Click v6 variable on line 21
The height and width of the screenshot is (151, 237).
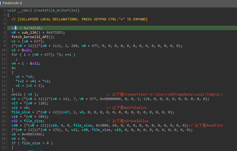[x=14, y=99]
